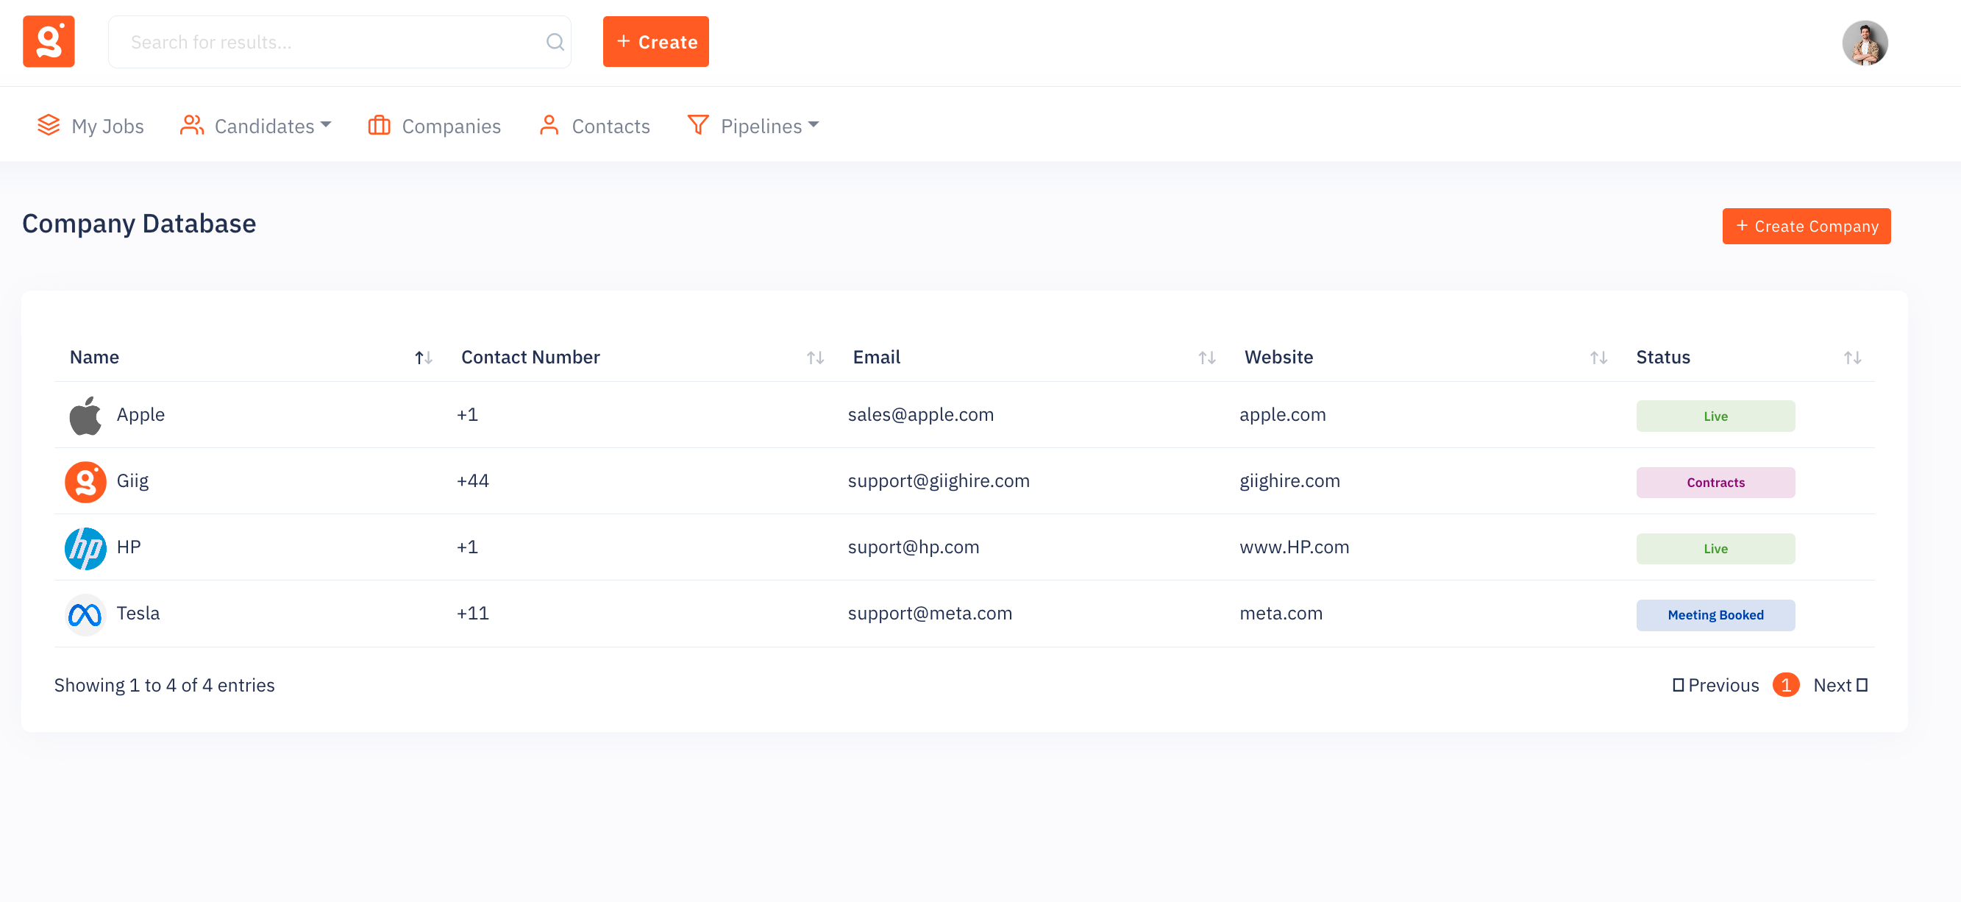
Task: Click the orange Create button
Action: [655, 42]
